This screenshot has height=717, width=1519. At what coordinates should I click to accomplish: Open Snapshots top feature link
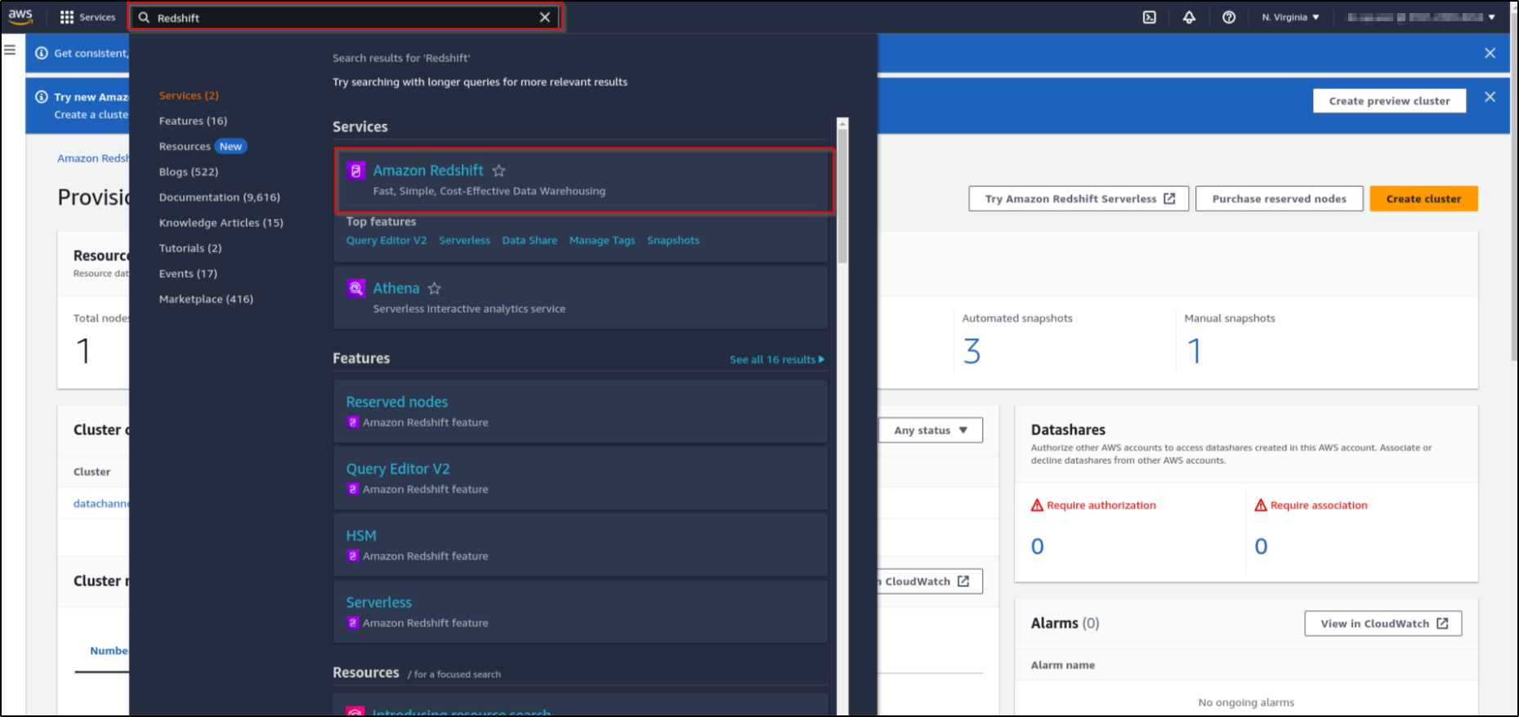(x=673, y=240)
